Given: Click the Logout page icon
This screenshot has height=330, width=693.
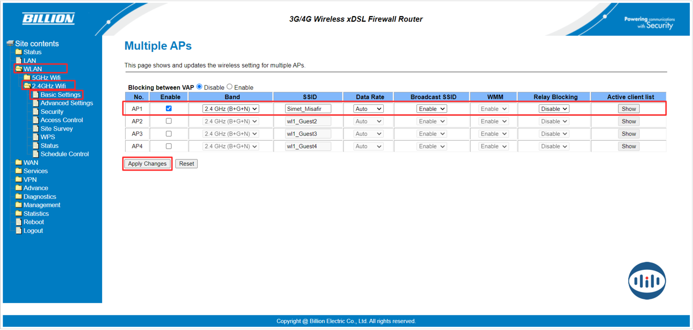Looking at the screenshot, I should [19, 230].
